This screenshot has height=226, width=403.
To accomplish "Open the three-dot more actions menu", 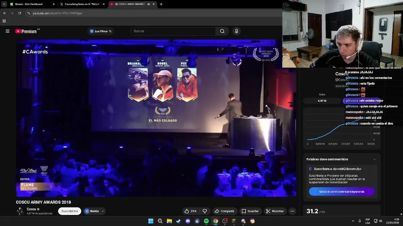I will [x=292, y=211].
